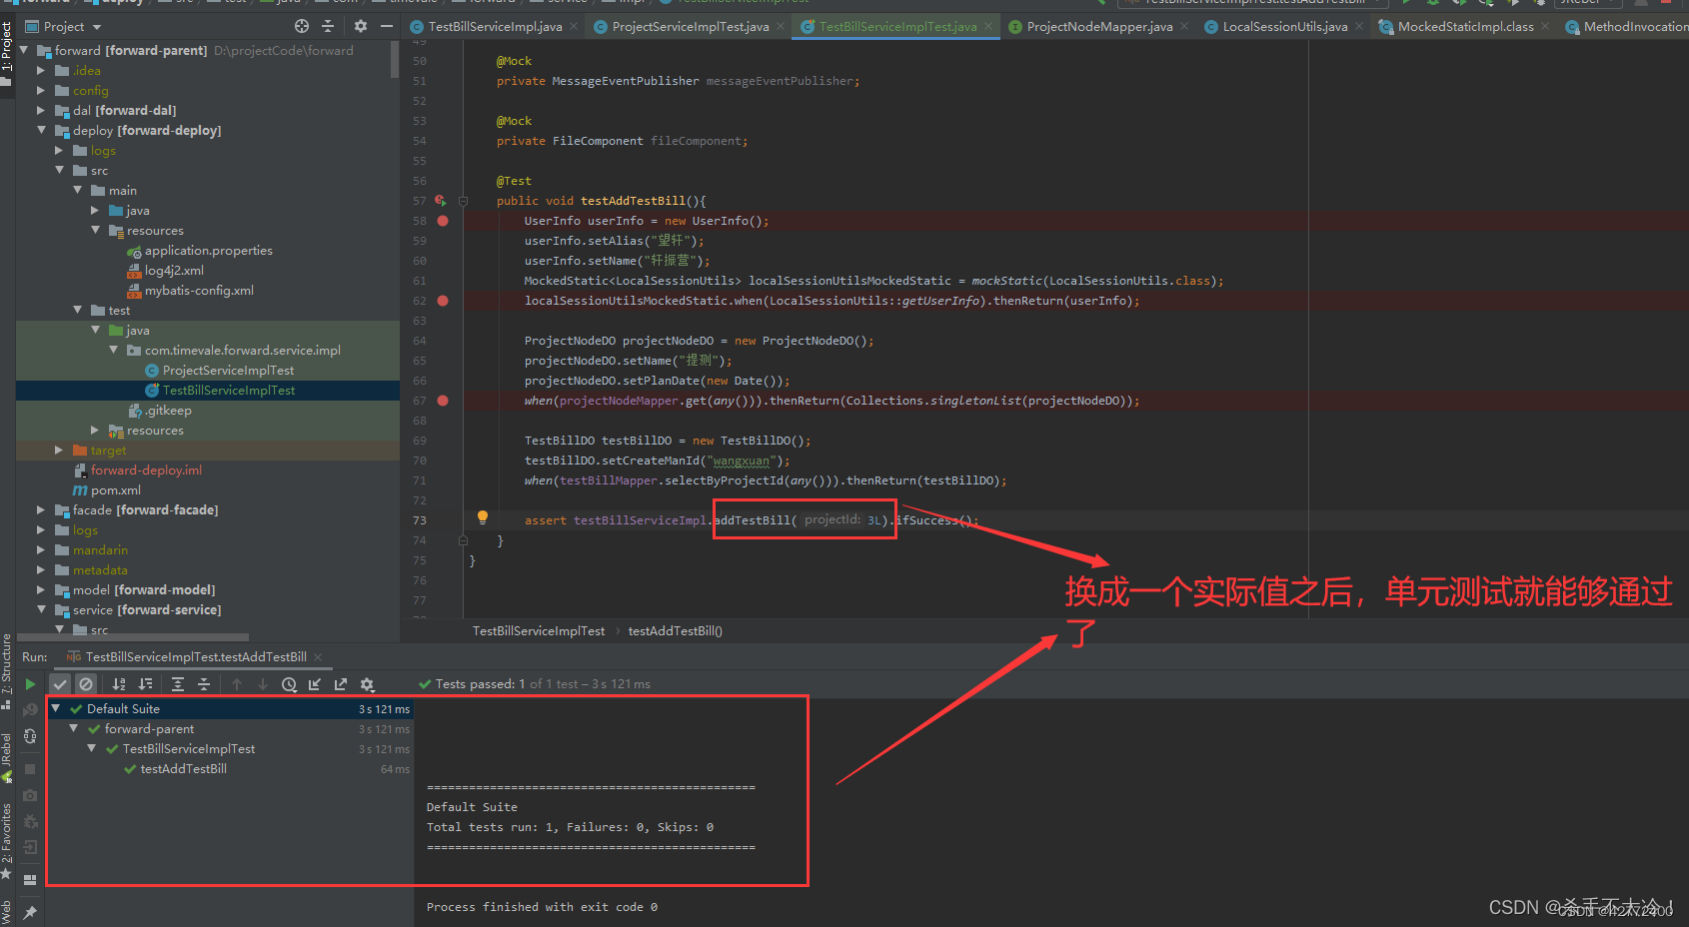Expand the .idea folder

(x=41, y=70)
